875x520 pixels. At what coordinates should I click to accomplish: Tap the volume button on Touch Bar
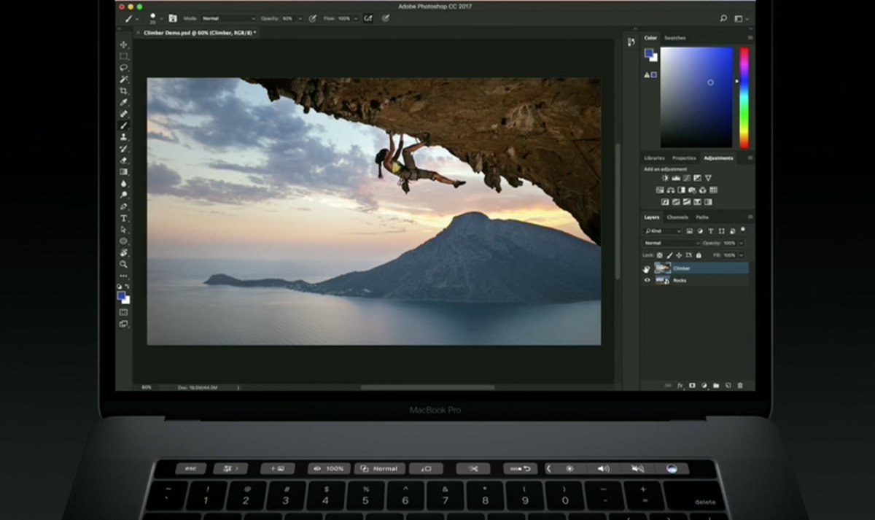[x=604, y=468]
